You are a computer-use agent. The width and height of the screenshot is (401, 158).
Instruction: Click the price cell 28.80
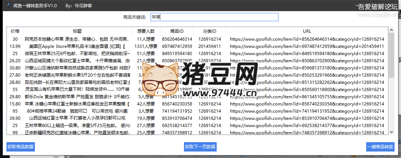pyautogui.click(x=15, y=82)
